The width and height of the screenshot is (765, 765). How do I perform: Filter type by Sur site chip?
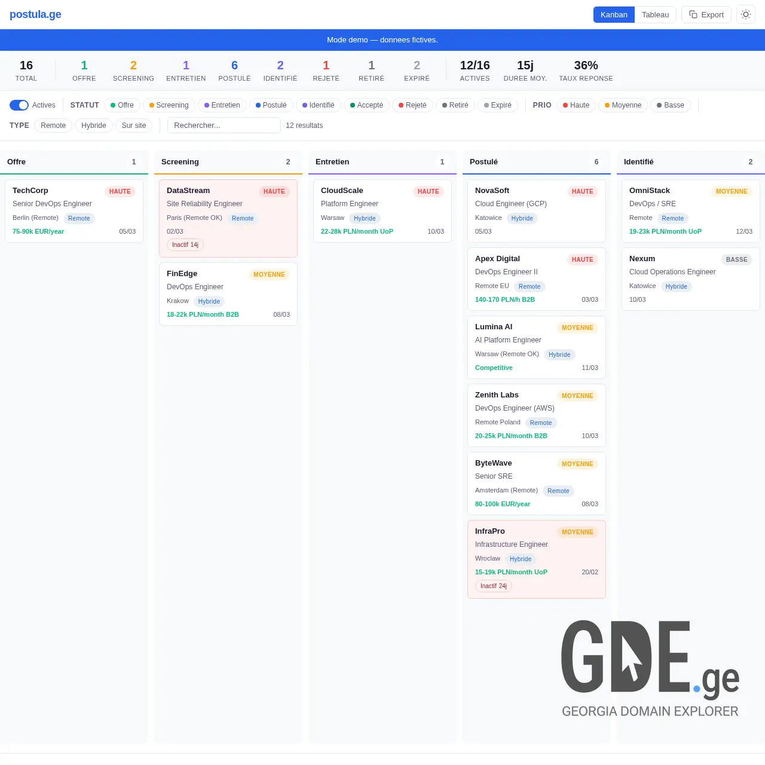click(x=134, y=126)
